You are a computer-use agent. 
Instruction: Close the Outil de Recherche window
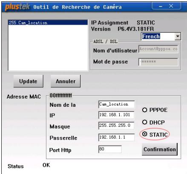point(171,6)
